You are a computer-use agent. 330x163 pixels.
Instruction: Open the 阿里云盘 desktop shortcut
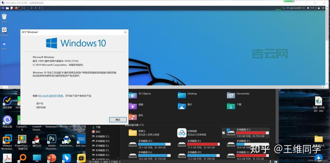coord(7,120)
